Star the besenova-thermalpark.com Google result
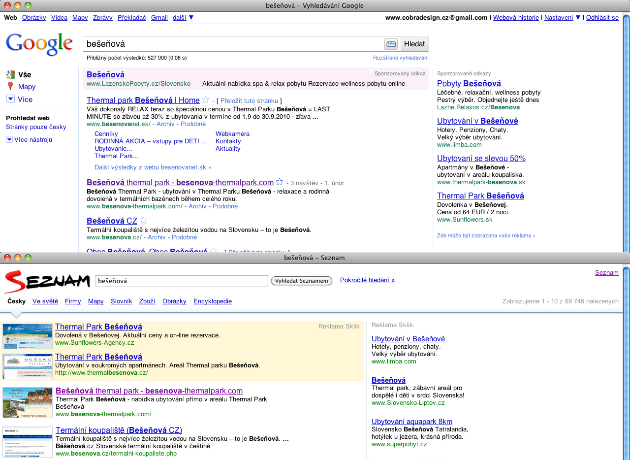 (x=280, y=182)
